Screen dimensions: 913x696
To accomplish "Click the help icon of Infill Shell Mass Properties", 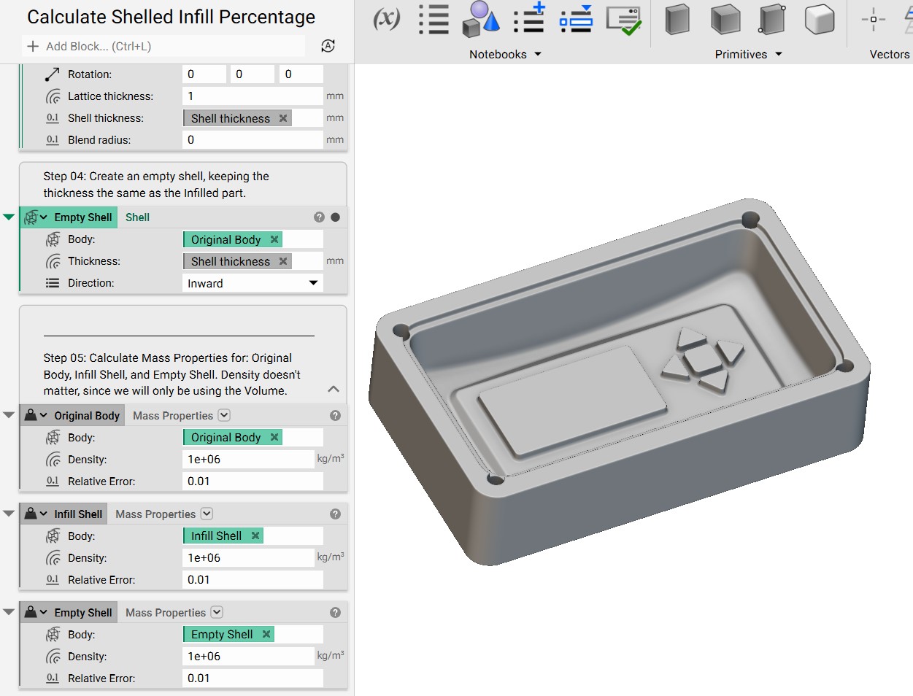I will click(335, 514).
